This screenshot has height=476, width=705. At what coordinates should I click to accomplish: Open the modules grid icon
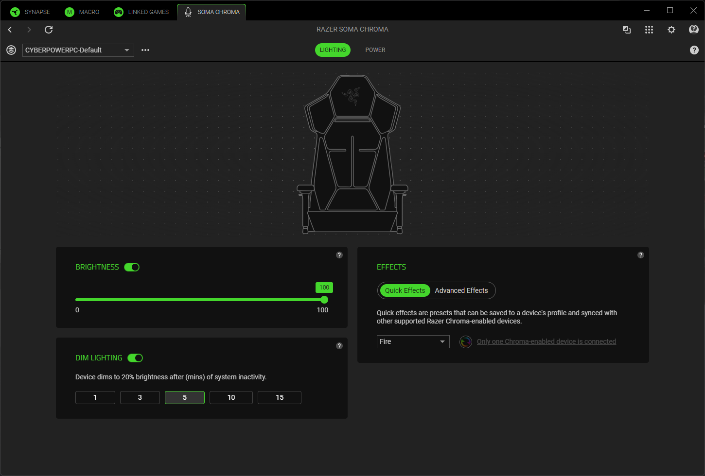pyautogui.click(x=649, y=30)
